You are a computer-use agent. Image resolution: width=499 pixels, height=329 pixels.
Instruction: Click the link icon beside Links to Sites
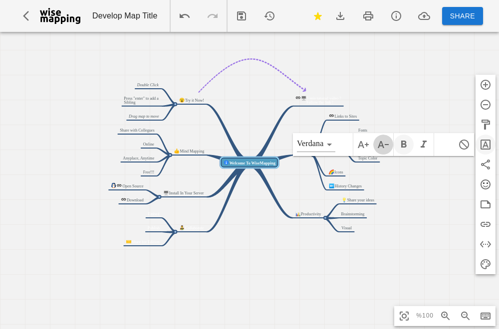pos(331,116)
